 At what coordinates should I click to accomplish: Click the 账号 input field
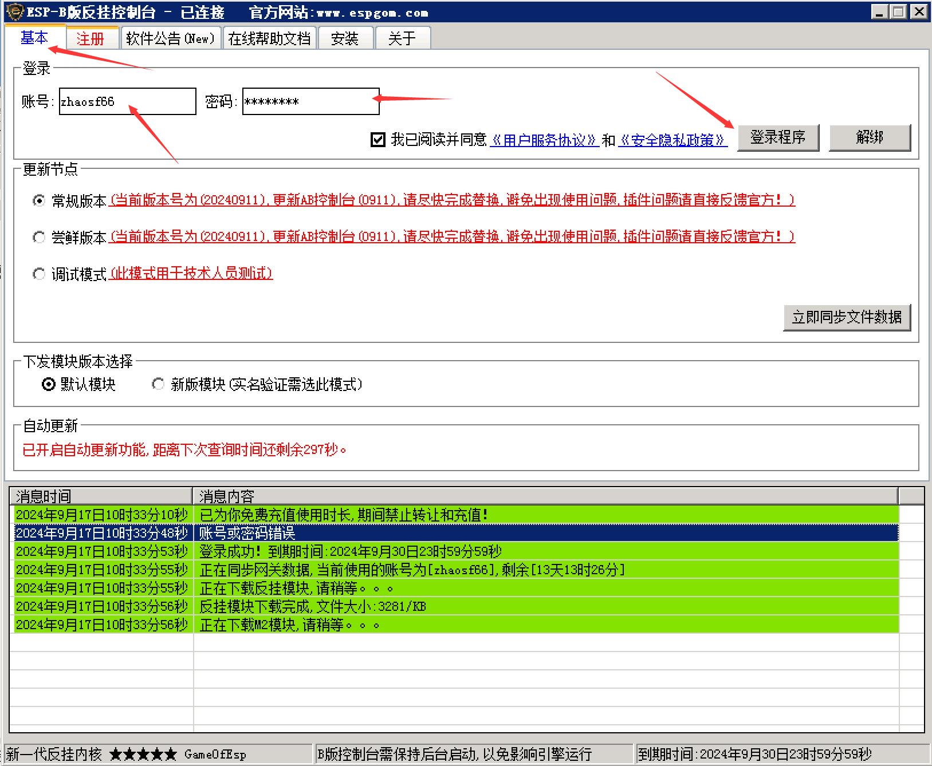pyautogui.click(x=128, y=101)
